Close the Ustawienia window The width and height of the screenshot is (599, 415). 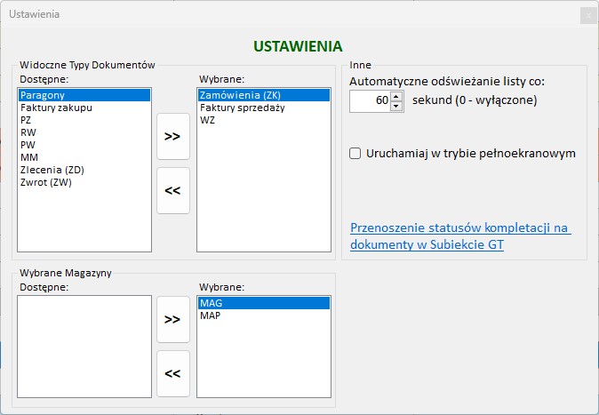tap(587, 15)
